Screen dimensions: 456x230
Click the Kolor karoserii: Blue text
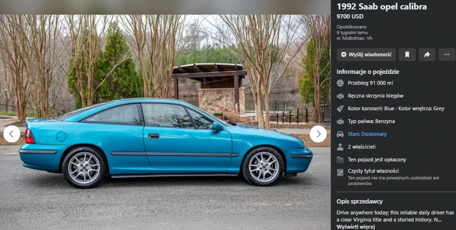pos(371,108)
